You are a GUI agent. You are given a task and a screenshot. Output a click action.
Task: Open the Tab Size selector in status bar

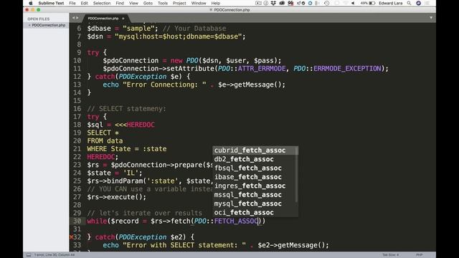[390, 255]
